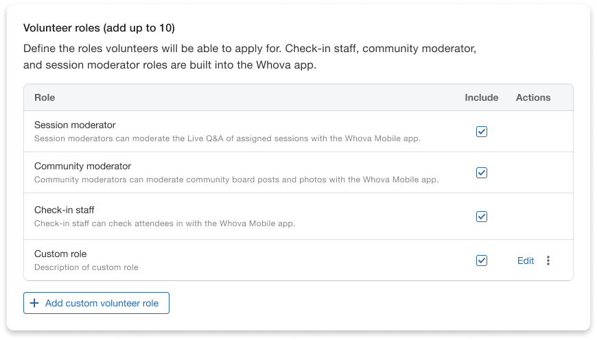Click the Include column header
The image size is (597, 340).
(x=482, y=98)
